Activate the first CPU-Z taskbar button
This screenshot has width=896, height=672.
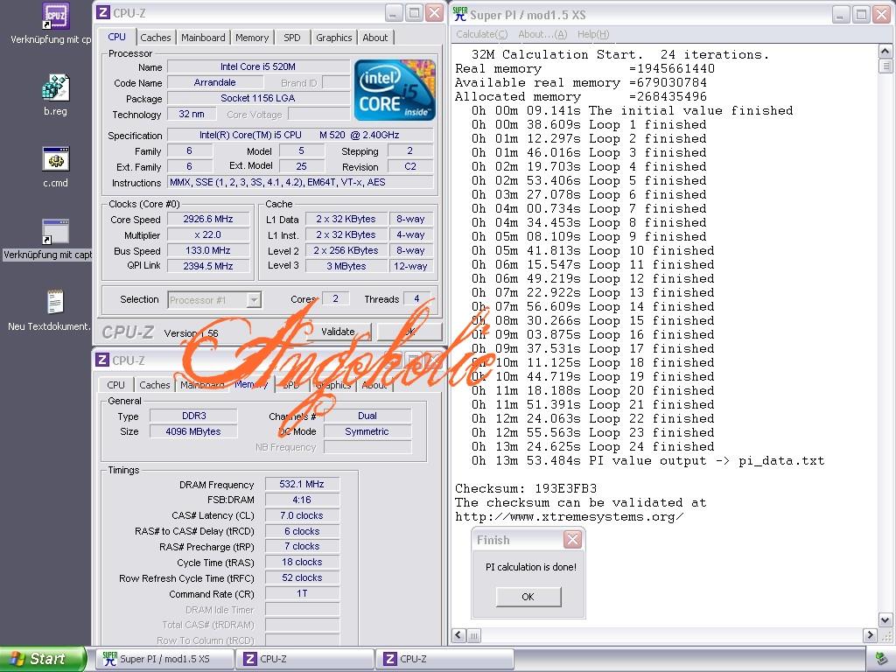coord(304,659)
